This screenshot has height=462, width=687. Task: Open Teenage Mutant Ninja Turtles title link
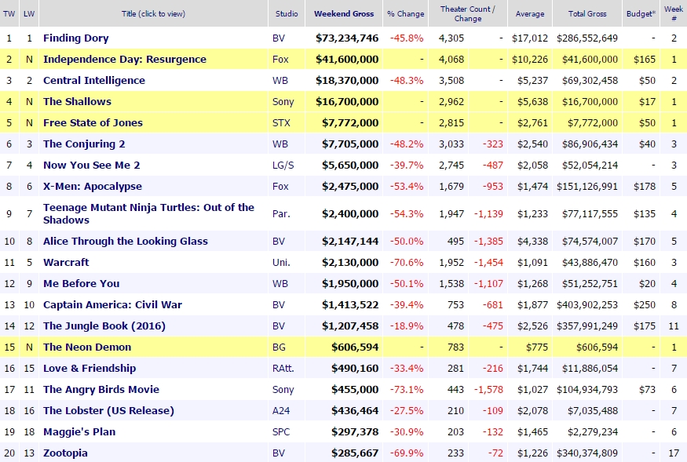148,213
